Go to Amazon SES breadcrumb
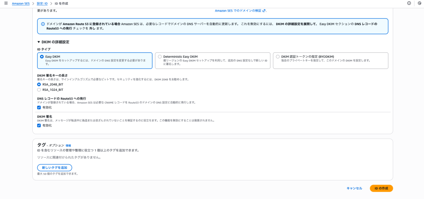Viewport: 424px width, 199px height. (x=21, y=3)
